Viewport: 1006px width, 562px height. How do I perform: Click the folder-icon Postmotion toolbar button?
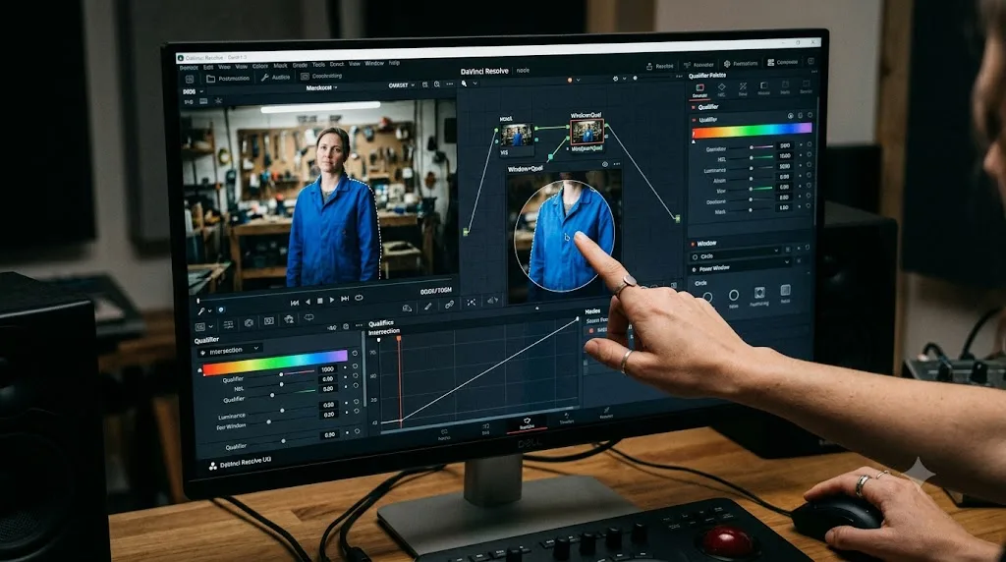(x=228, y=79)
